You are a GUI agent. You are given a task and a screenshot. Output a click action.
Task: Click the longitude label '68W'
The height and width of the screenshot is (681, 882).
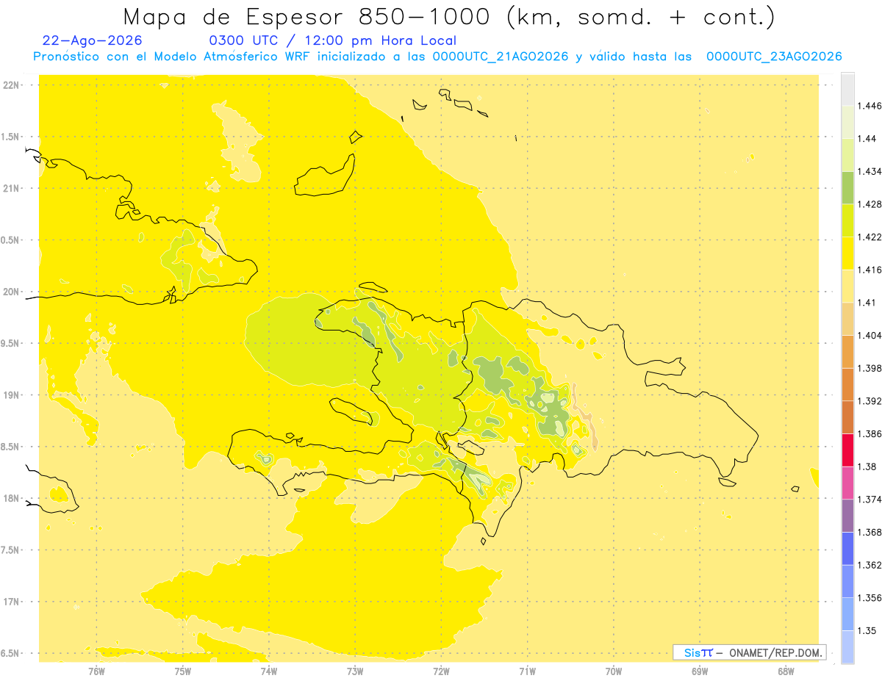point(786,671)
